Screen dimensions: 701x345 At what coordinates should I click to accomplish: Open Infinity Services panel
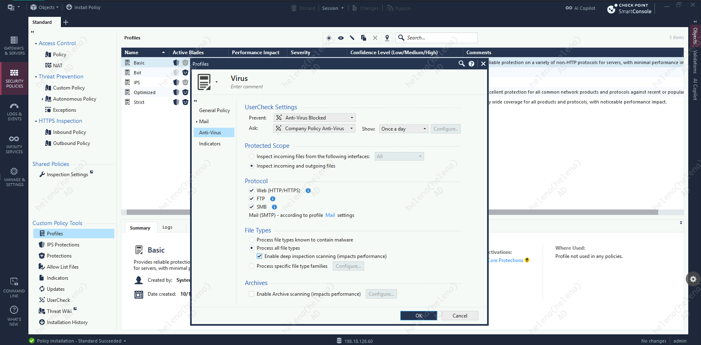(14, 144)
